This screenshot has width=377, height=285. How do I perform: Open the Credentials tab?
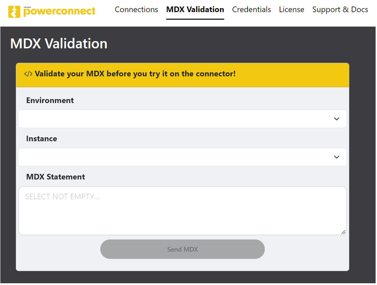(251, 10)
